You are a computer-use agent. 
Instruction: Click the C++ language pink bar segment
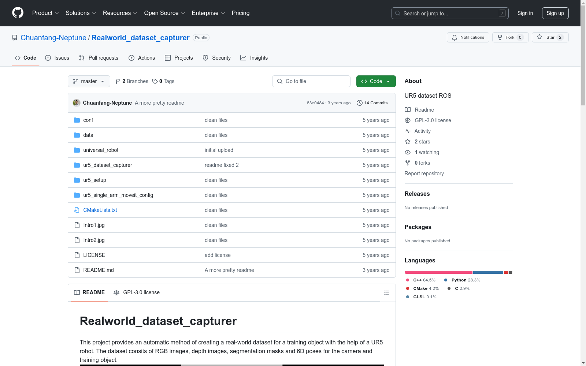pos(438,272)
